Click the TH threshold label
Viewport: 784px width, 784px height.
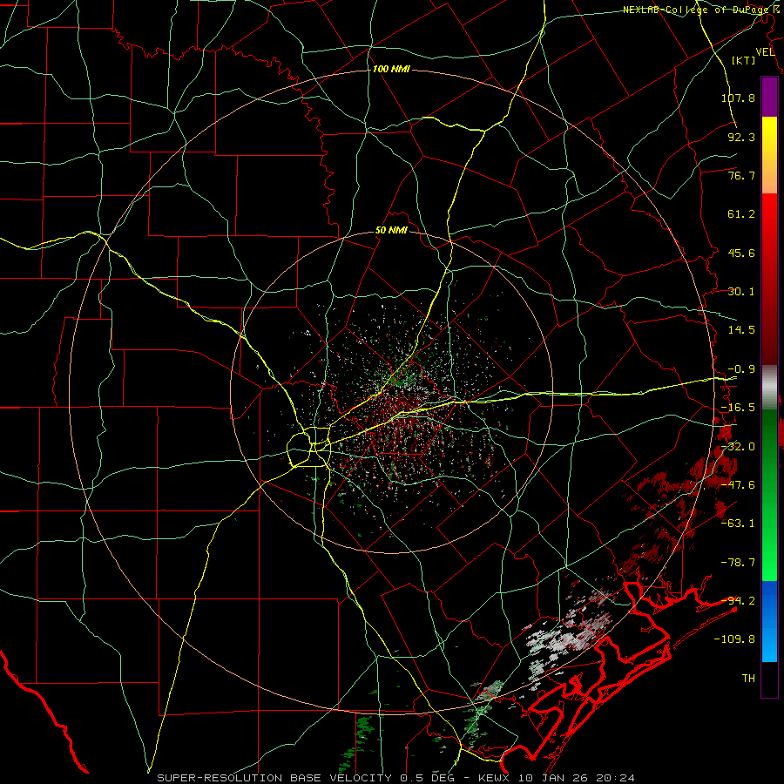[x=748, y=679]
